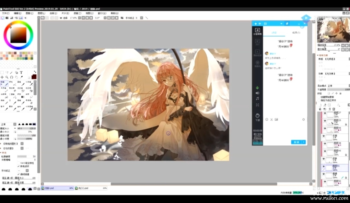Hide layer 图层51 with eye icon
The image size is (350, 203).
[323, 166]
